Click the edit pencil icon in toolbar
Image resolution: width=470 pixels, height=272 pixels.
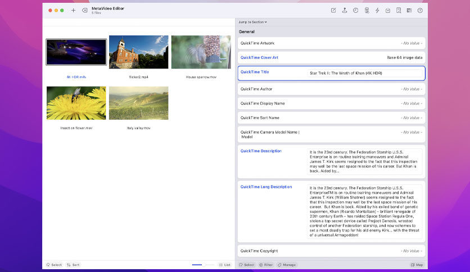point(333,11)
